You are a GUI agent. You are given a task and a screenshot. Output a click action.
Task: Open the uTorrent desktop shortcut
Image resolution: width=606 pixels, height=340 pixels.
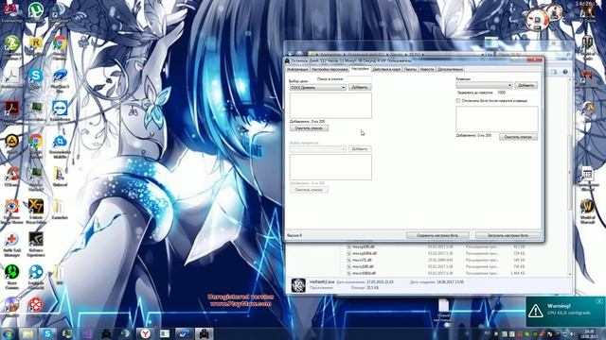[x=36, y=10]
